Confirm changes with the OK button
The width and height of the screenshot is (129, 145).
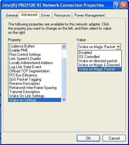point(88,138)
